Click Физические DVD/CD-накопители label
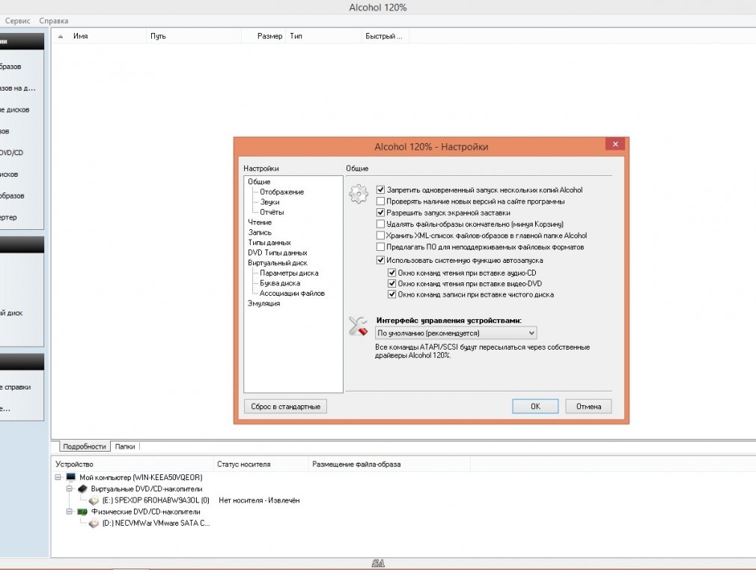The height and width of the screenshot is (570, 756). (x=146, y=512)
